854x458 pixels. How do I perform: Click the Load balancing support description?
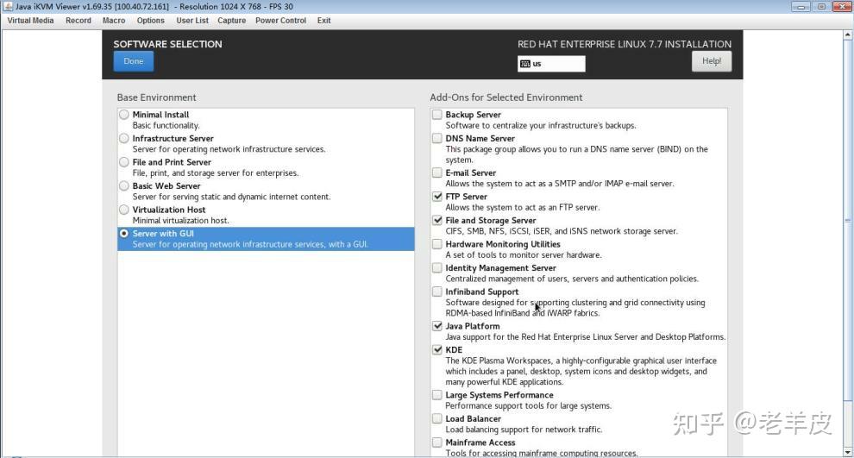tap(524, 430)
